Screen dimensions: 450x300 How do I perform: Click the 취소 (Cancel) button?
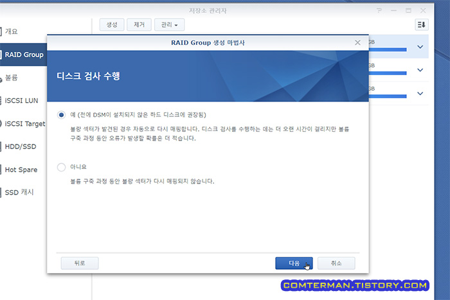click(336, 263)
